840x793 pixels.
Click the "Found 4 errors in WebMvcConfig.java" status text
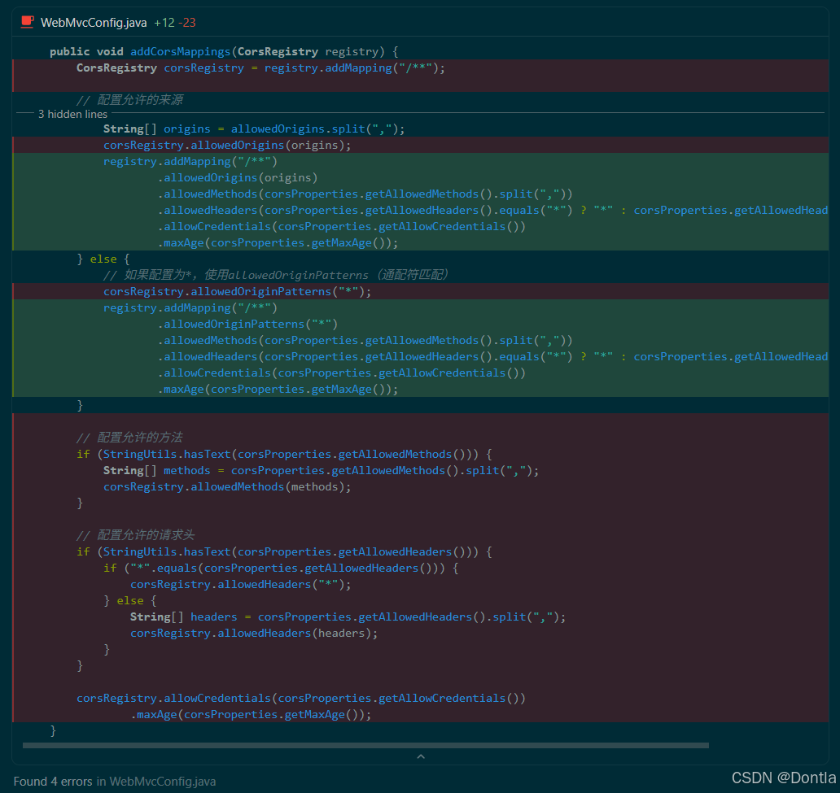tap(115, 782)
